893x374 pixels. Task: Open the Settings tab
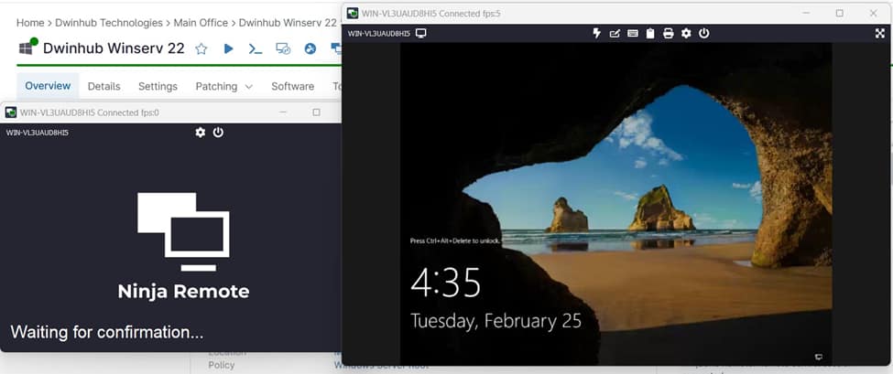(158, 86)
